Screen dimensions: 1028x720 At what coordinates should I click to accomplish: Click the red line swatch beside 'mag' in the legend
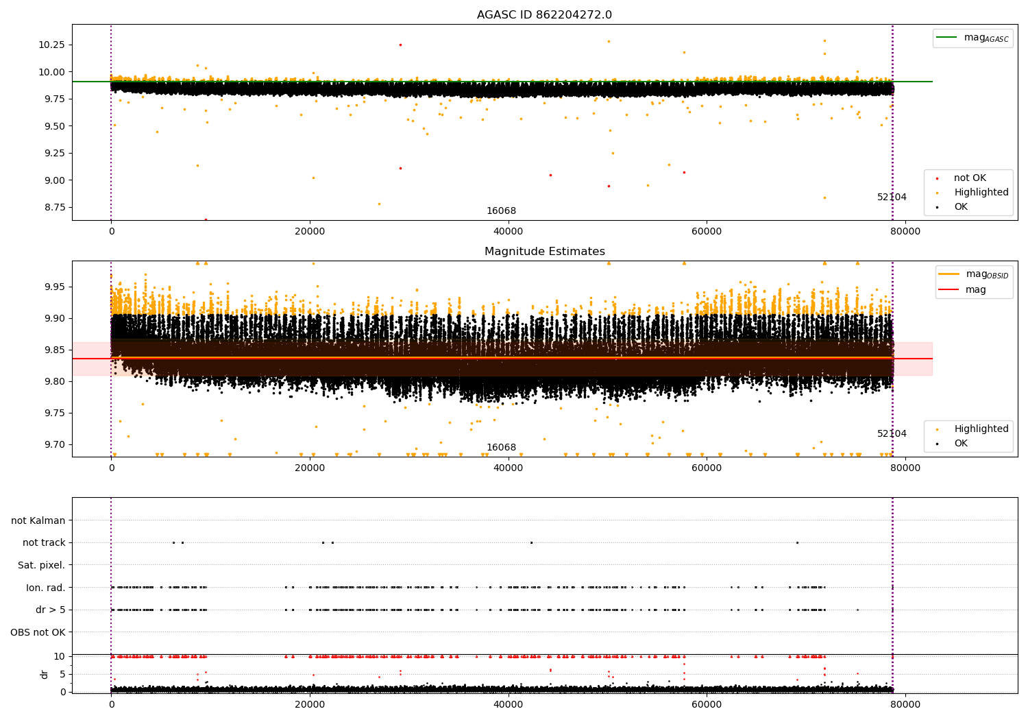click(949, 289)
